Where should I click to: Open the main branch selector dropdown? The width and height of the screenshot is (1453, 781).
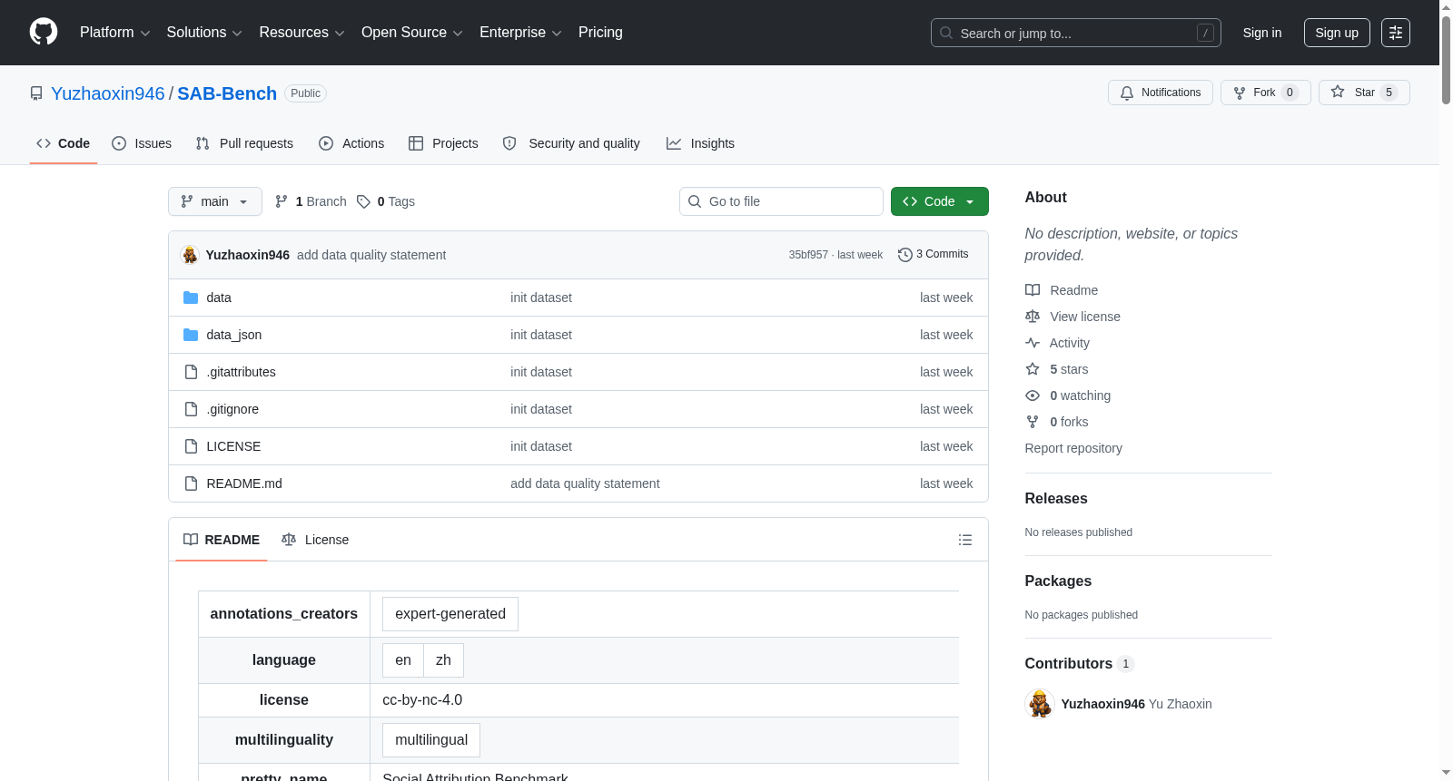click(x=215, y=201)
